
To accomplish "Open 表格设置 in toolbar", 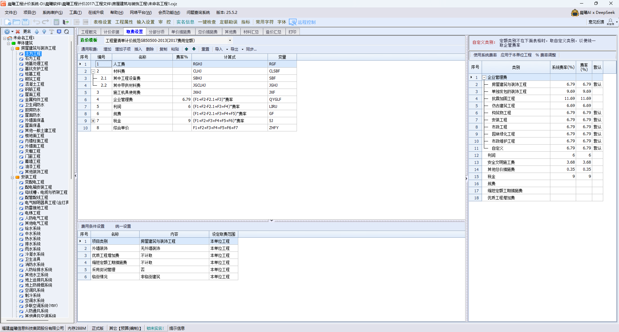I will pyautogui.click(x=103, y=22).
